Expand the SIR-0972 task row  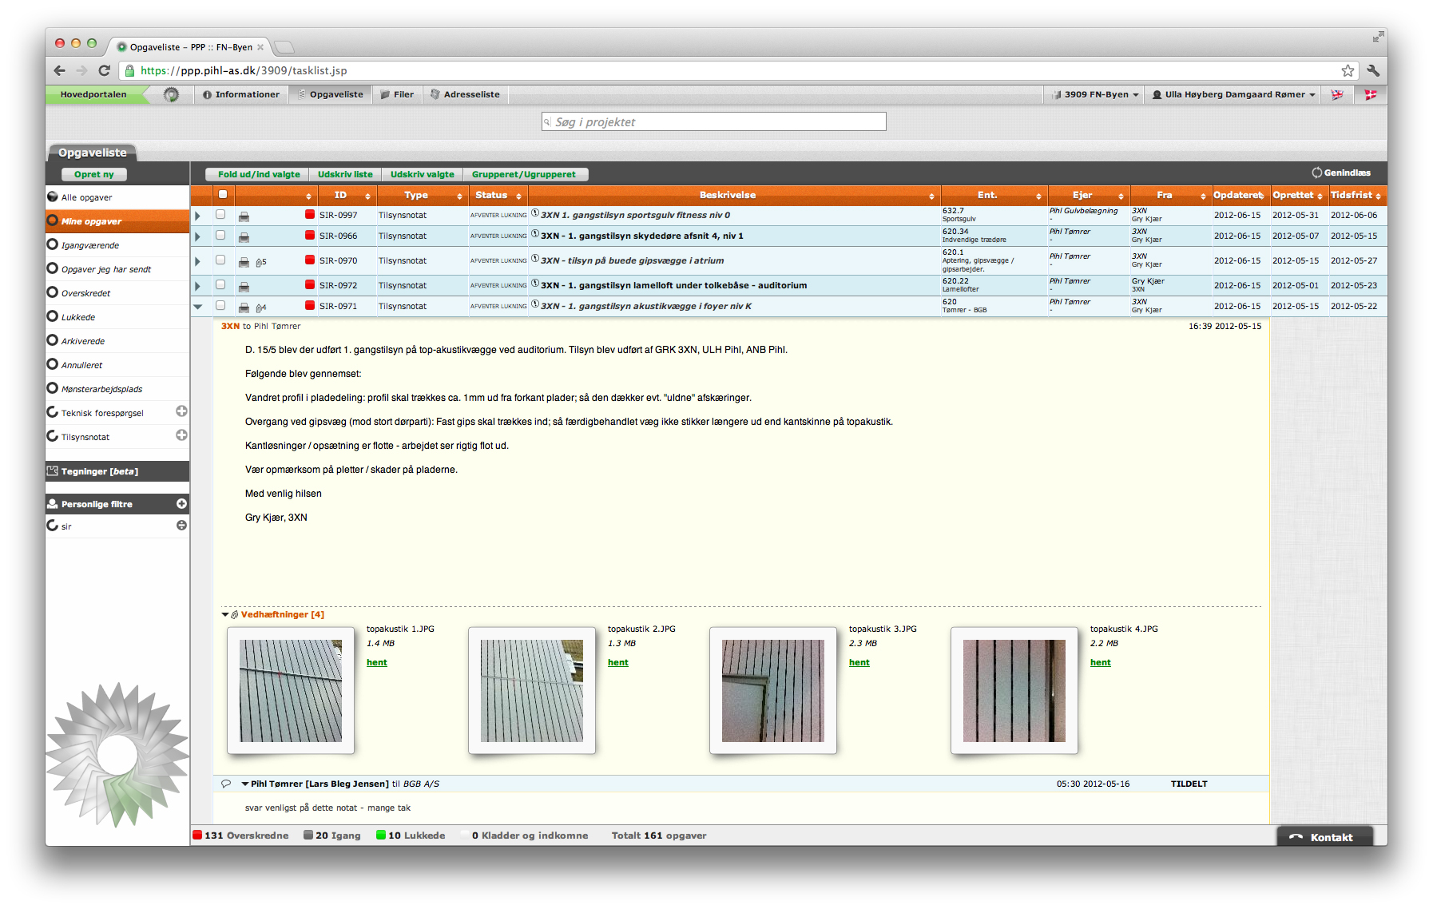coord(197,286)
